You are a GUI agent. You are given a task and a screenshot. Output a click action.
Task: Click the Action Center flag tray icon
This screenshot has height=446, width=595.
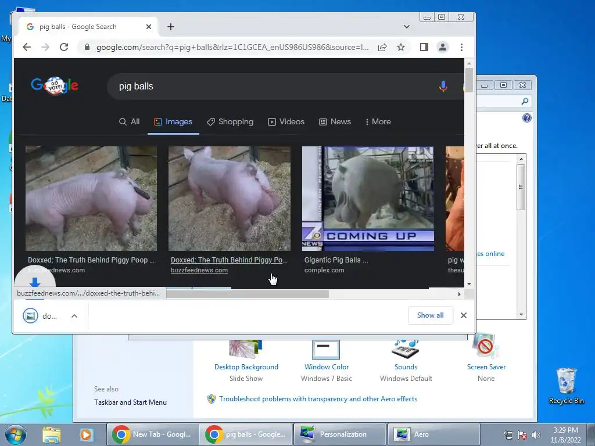click(522, 435)
